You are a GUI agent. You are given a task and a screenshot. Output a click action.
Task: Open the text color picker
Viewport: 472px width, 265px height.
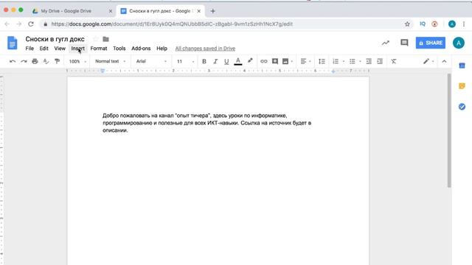click(237, 61)
